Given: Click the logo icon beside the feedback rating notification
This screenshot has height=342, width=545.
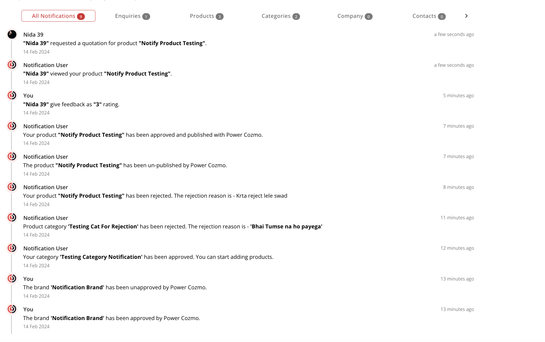Looking at the screenshot, I should coord(12,95).
